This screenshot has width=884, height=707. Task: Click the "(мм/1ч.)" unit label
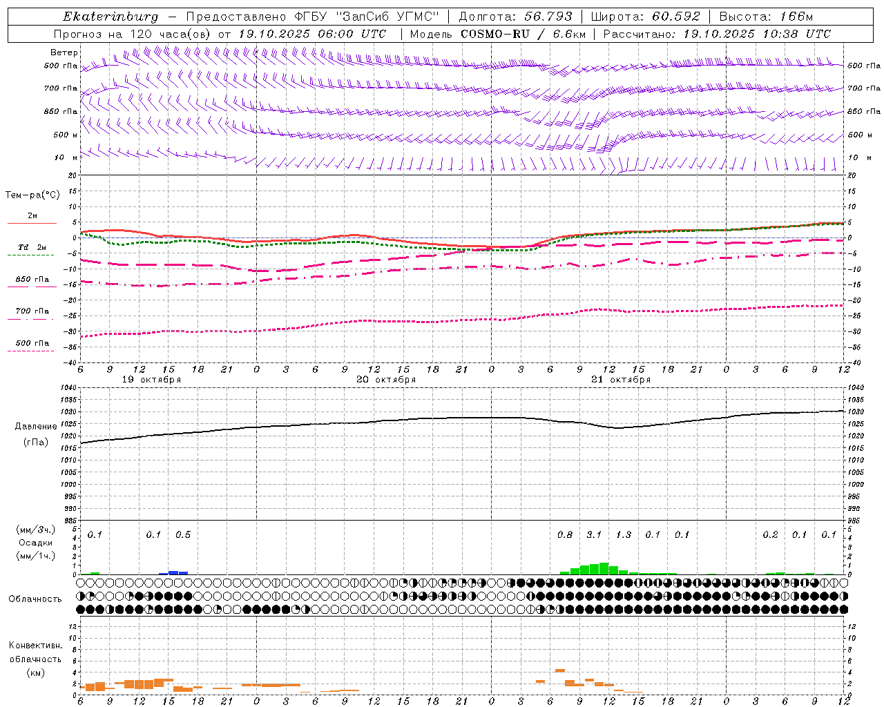36,556
